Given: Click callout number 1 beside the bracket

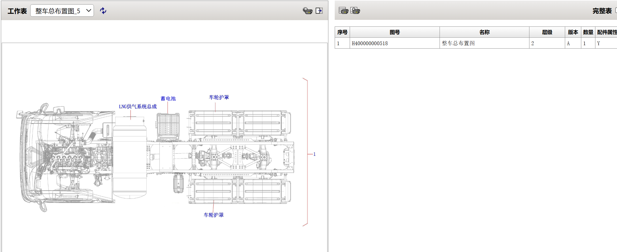Looking at the screenshot, I should 314,154.
